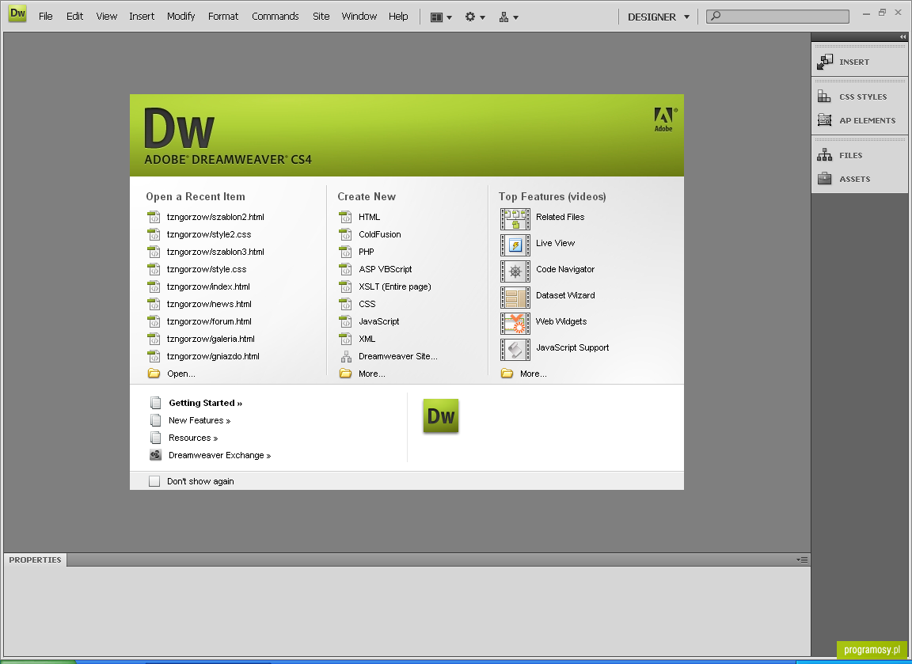Open the View menu
The height and width of the screenshot is (664, 912).
click(106, 17)
